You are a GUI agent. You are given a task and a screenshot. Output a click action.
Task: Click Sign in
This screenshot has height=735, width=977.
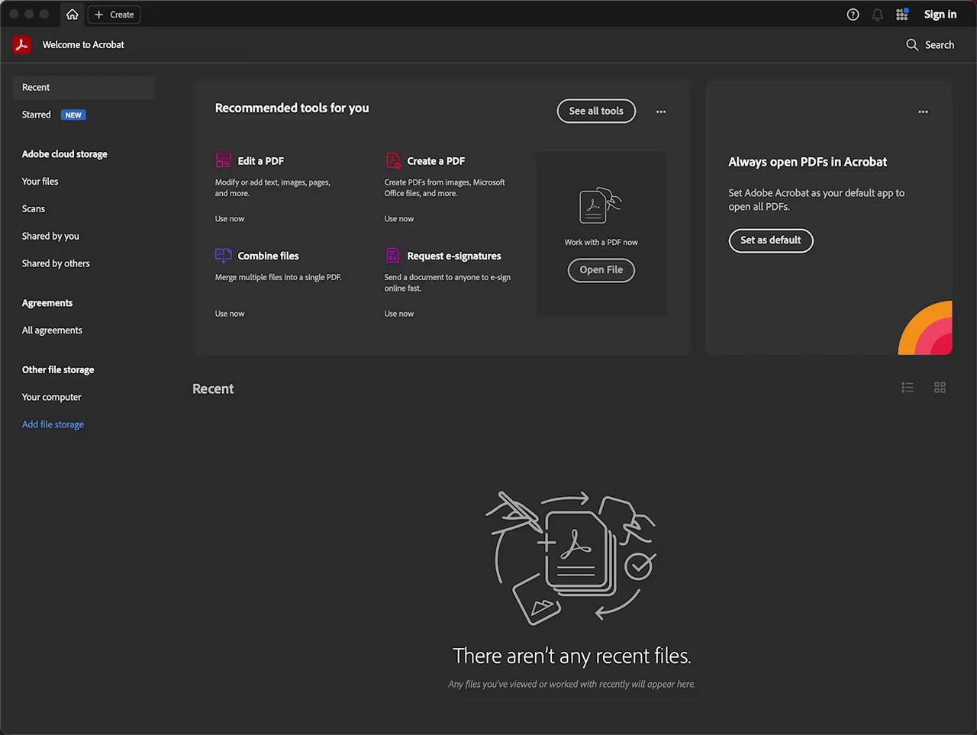[940, 15]
